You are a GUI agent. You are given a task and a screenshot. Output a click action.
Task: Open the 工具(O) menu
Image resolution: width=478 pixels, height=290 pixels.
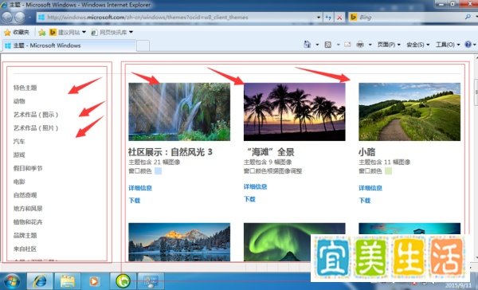tap(448, 45)
